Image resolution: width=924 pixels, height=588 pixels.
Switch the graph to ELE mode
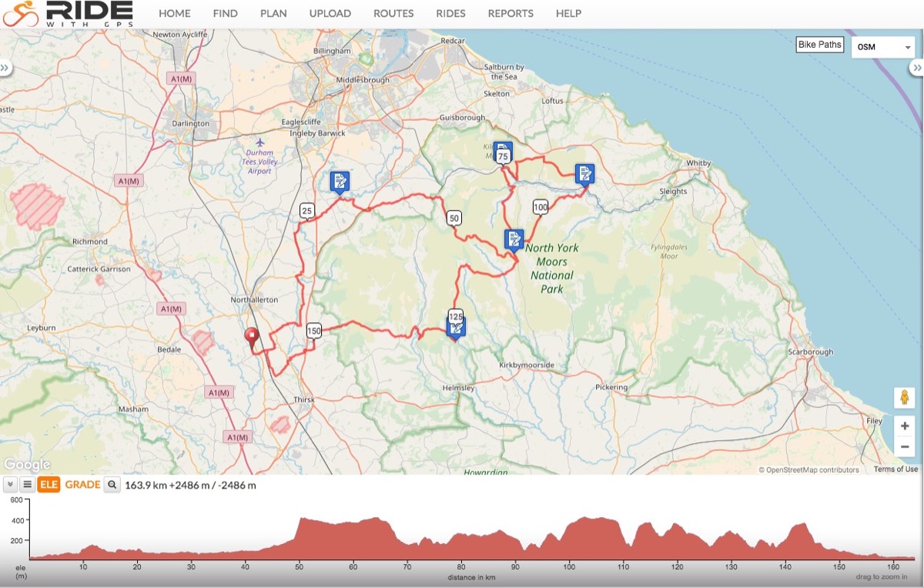pos(49,485)
